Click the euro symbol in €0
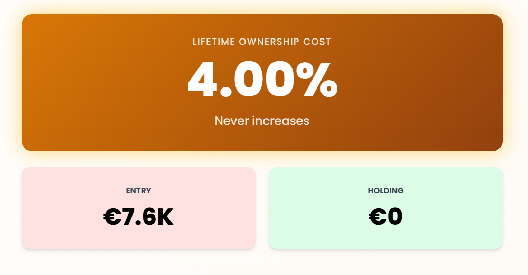 coord(378,217)
